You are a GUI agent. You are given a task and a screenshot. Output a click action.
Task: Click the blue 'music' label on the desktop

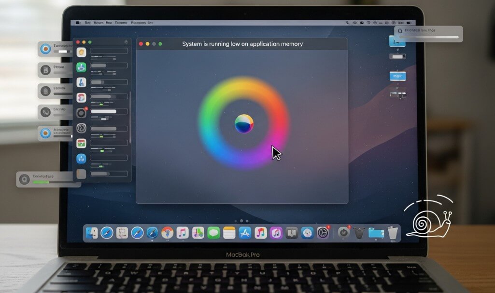coord(397,76)
